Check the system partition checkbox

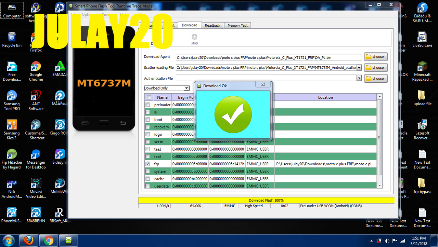point(148,171)
